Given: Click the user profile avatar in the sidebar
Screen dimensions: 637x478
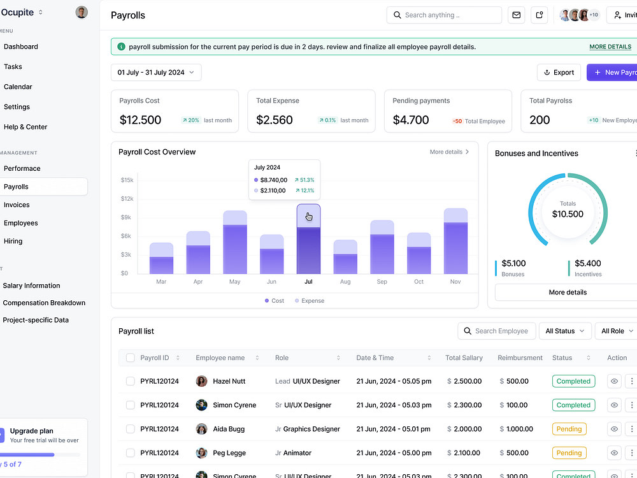Looking at the screenshot, I should coord(82,12).
